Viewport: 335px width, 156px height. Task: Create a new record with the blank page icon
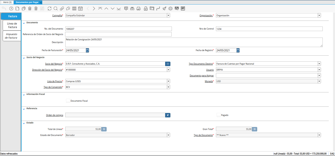pyautogui.click(x=17, y=9)
